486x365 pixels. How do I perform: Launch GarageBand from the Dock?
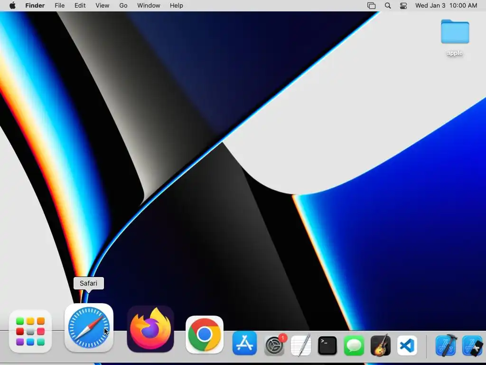pyautogui.click(x=381, y=345)
